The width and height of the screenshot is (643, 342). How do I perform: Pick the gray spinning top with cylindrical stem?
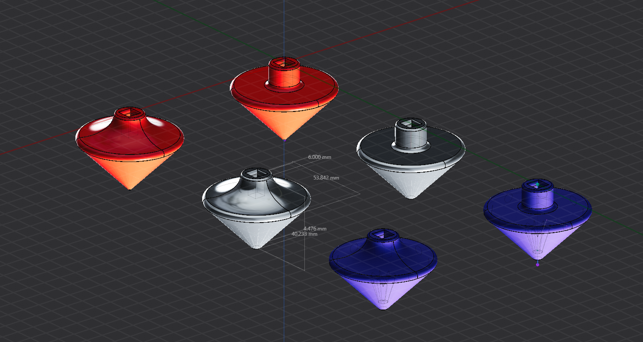click(411, 158)
